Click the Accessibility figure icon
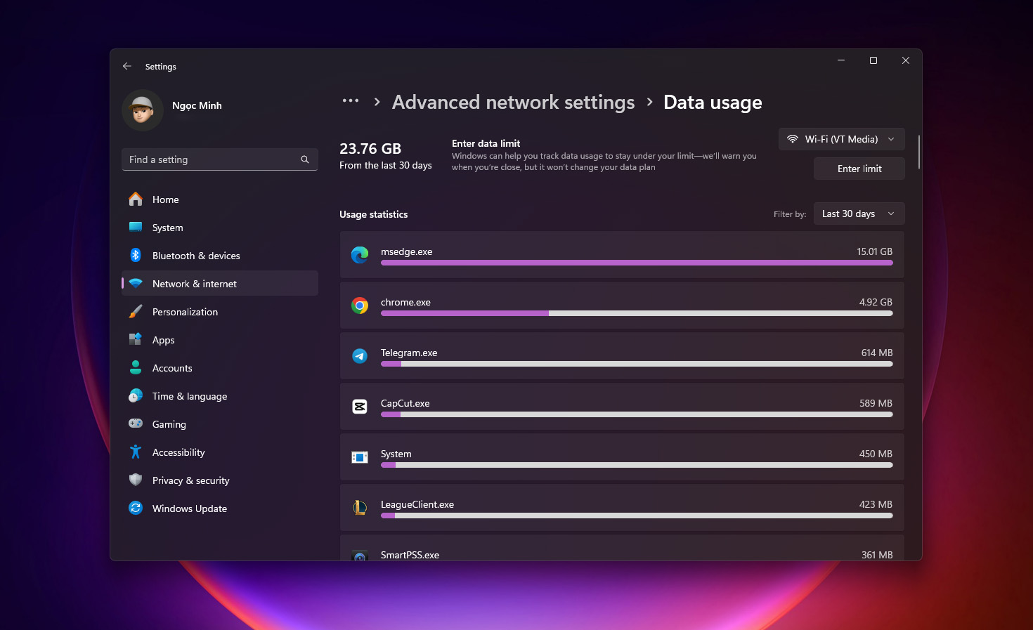 pos(136,452)
